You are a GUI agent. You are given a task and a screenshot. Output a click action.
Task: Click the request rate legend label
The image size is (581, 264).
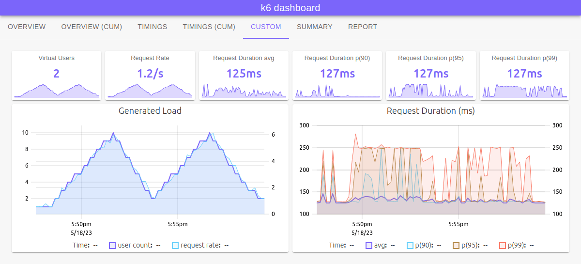point(200,246)
